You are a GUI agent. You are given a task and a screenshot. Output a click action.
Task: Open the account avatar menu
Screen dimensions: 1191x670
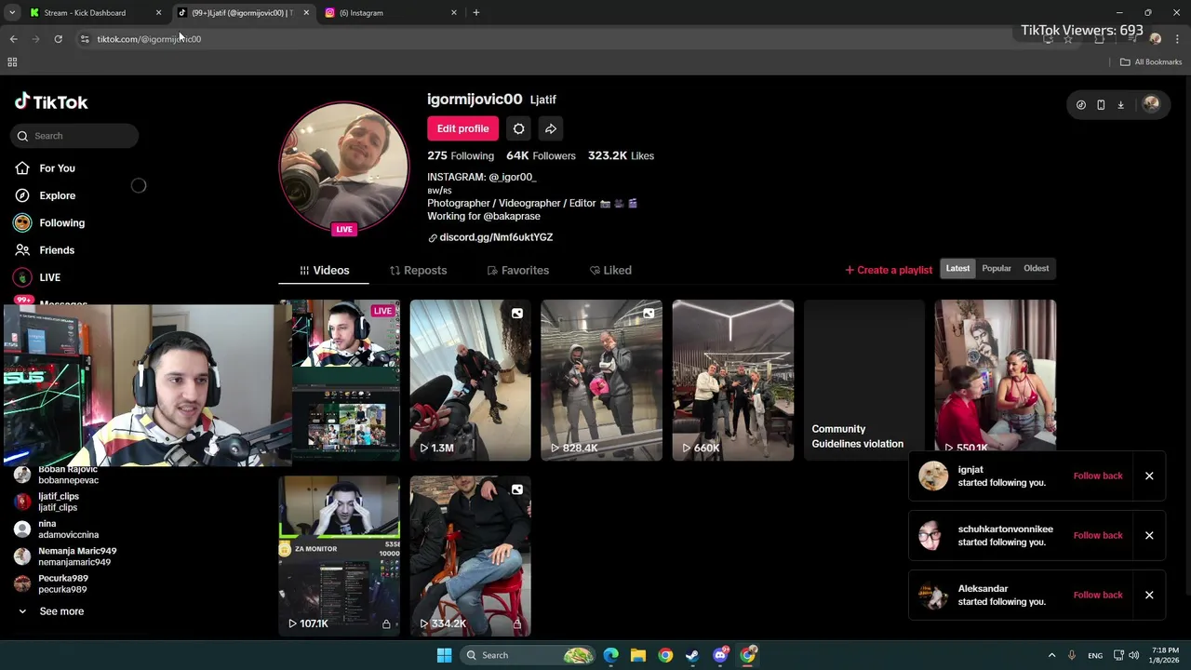[1151, 104]
